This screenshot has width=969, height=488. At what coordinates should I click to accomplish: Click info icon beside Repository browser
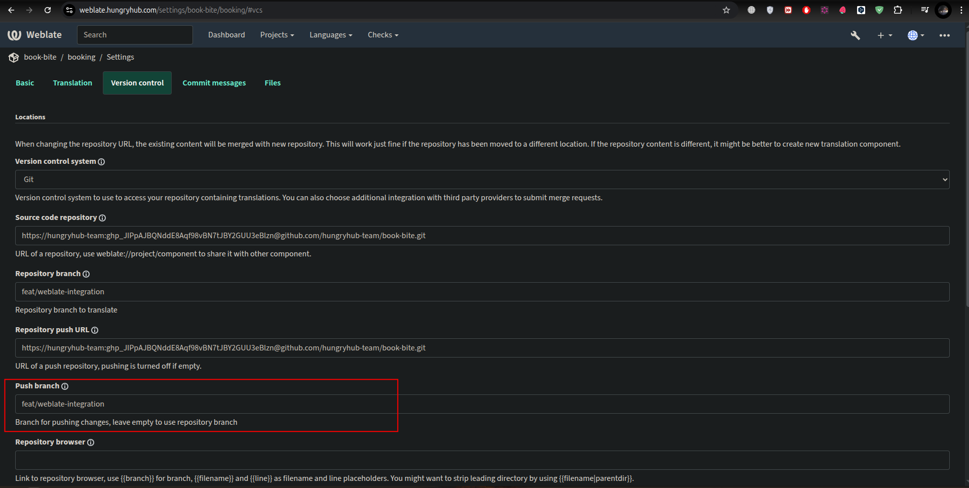[91, 442]
